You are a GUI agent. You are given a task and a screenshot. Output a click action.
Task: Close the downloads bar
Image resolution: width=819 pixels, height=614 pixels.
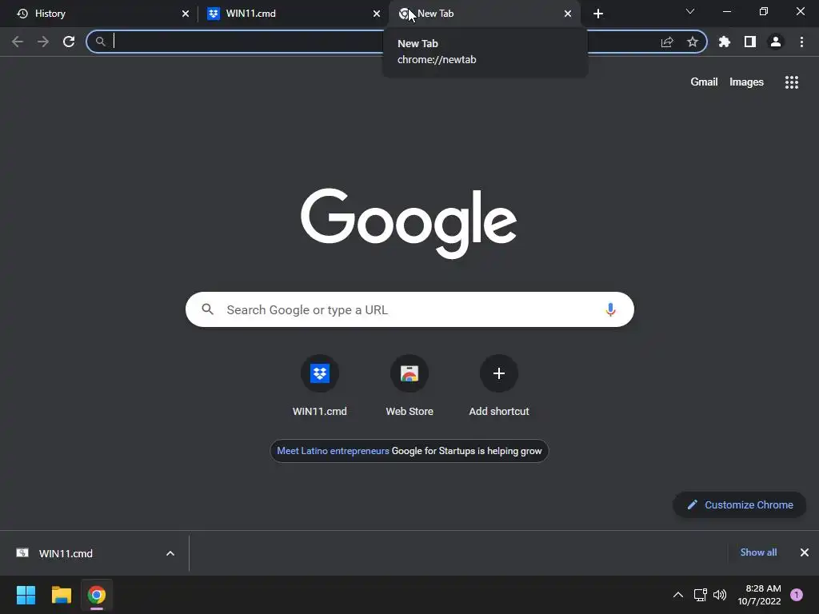coord(805,552)
